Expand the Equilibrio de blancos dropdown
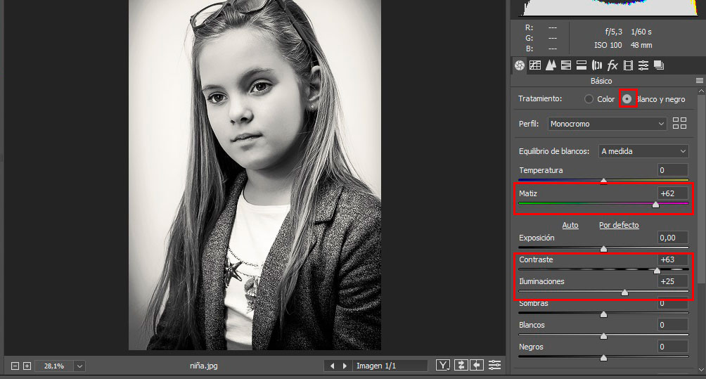The height and width of the screenshot is (379, 706). pyautogui.click(x=643, y=151)
